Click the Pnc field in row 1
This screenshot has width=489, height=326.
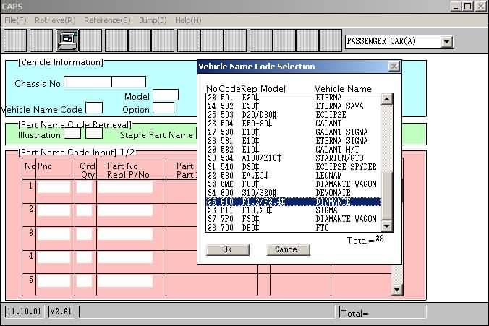(x=54, y=187)
